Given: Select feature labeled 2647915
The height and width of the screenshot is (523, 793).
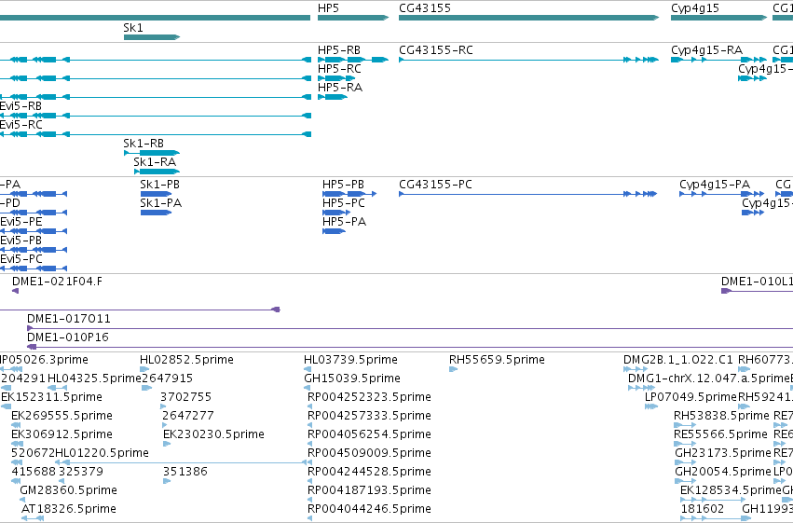Looking at the screenshot, I should click(x=167, y=378).
